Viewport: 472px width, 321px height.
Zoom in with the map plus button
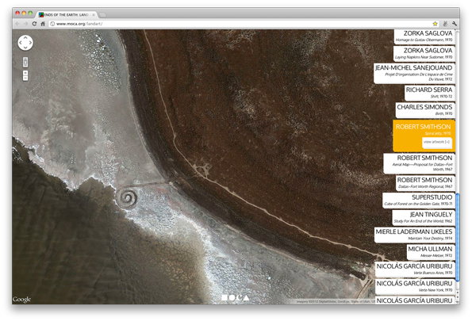coord(25,73)
